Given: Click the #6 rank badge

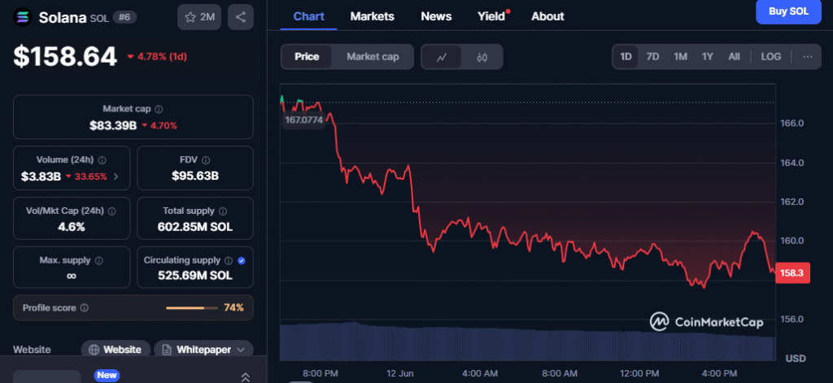Looking at the screenshot, I should tap(124, 18).
